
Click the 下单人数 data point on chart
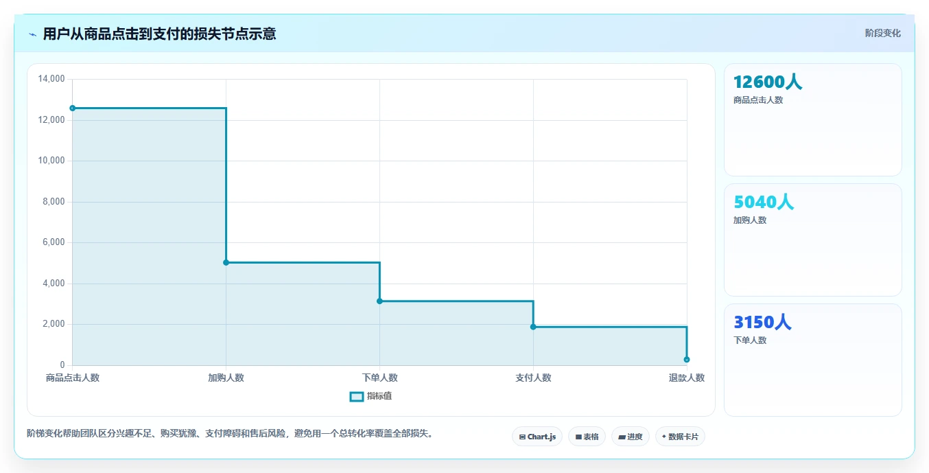pos(379,301)
